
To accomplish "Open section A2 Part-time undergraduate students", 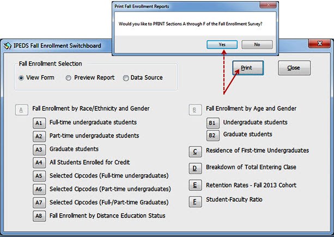I will pos(39,136).
